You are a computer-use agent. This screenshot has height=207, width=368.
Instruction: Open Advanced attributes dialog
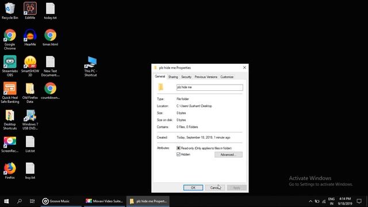[x=228, y=155]
